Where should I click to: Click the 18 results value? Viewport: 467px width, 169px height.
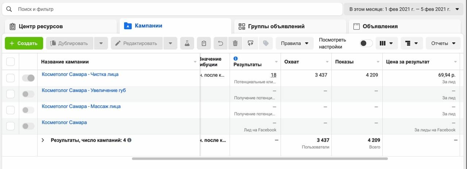coord(273,75)
